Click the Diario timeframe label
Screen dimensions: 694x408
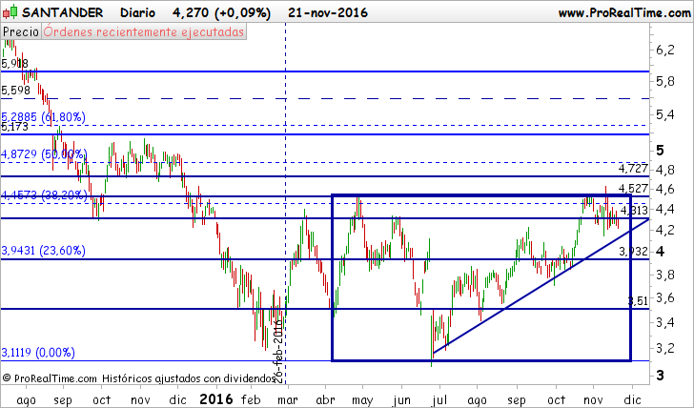click(137, 12)
